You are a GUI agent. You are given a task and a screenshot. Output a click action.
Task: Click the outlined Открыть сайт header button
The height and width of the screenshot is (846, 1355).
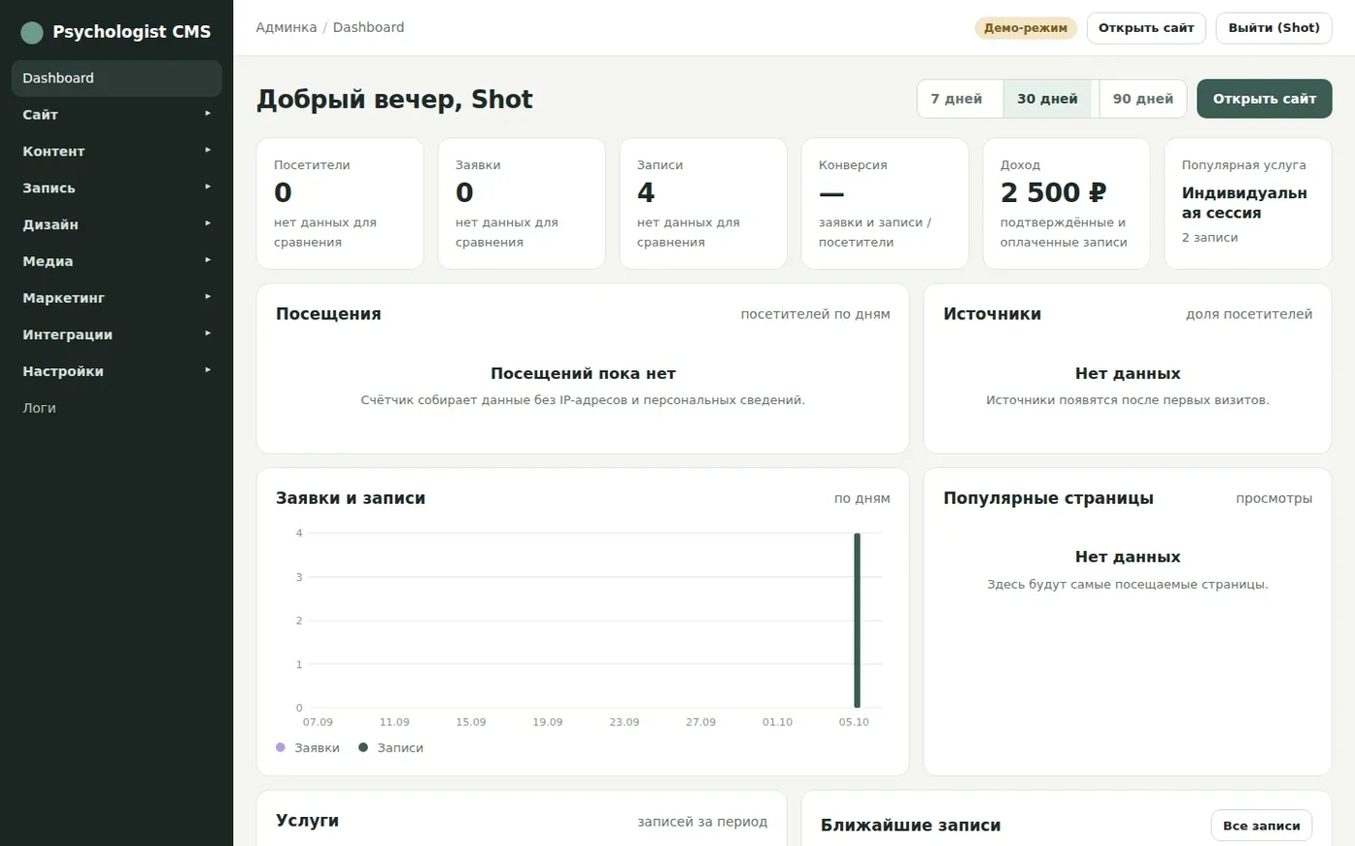[x=1146, y=28]
